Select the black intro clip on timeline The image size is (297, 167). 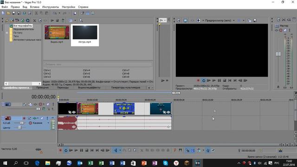67,109
